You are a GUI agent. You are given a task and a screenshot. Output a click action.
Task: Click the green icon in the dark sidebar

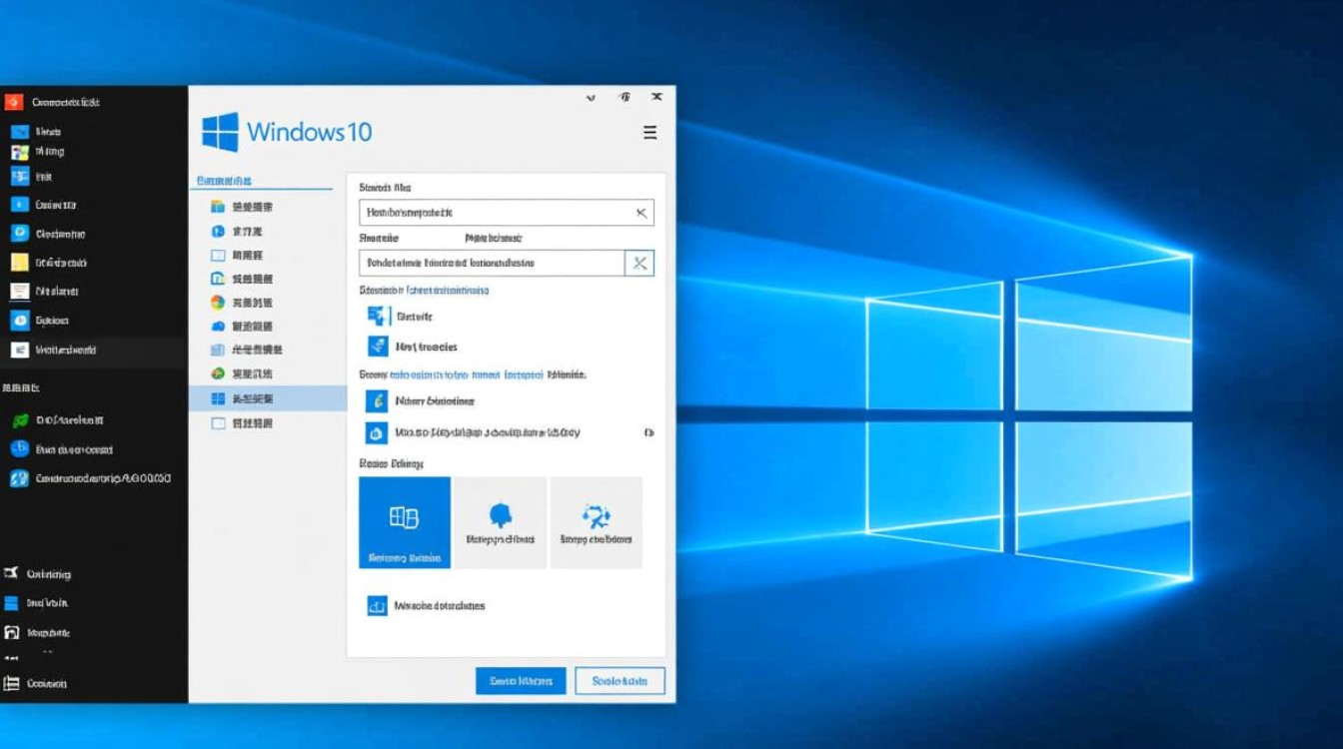(19, 420)
